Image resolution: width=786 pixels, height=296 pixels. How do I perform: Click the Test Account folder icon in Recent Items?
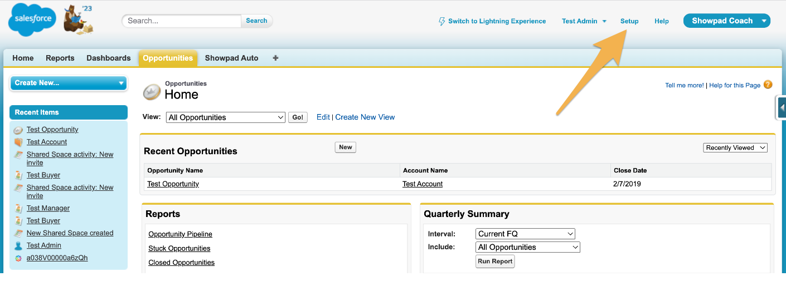18,142
